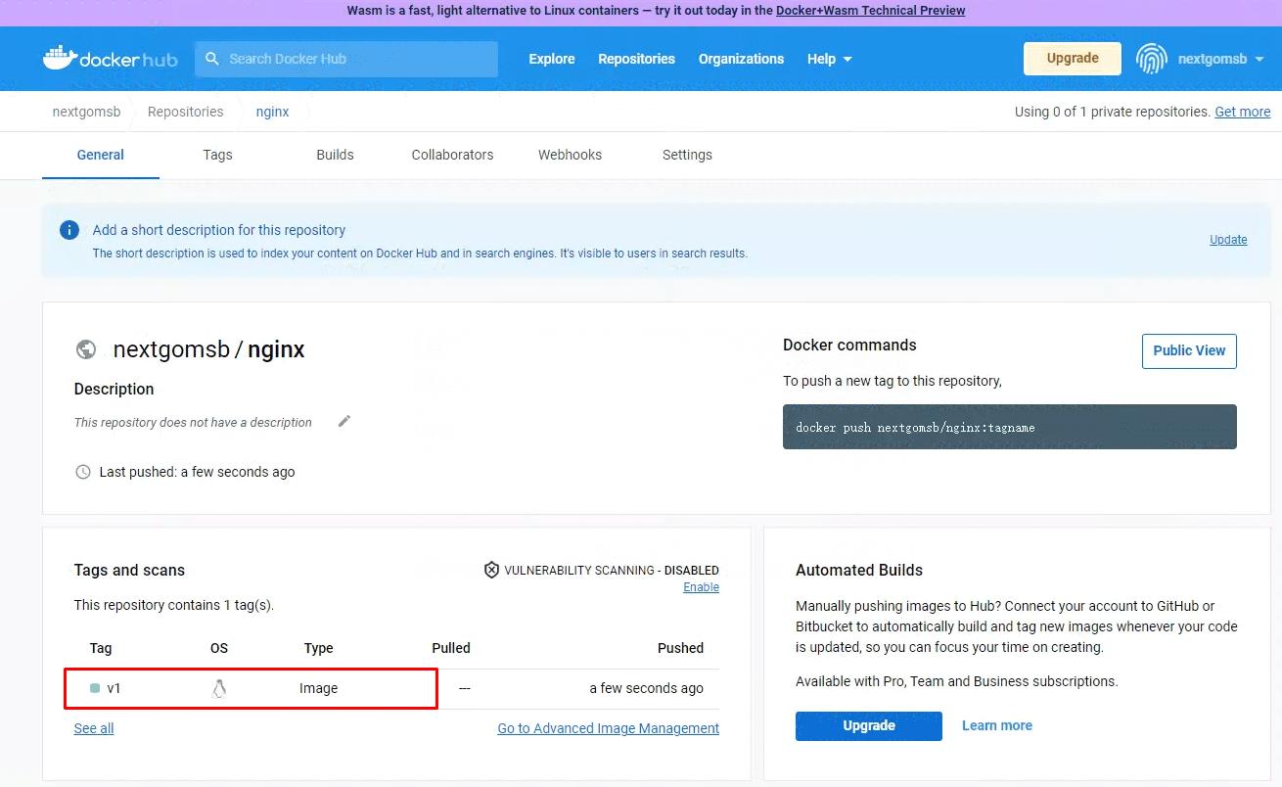
Task: Click the 'This repository contains 1 tag(s).' text
Action: point(174,605)
